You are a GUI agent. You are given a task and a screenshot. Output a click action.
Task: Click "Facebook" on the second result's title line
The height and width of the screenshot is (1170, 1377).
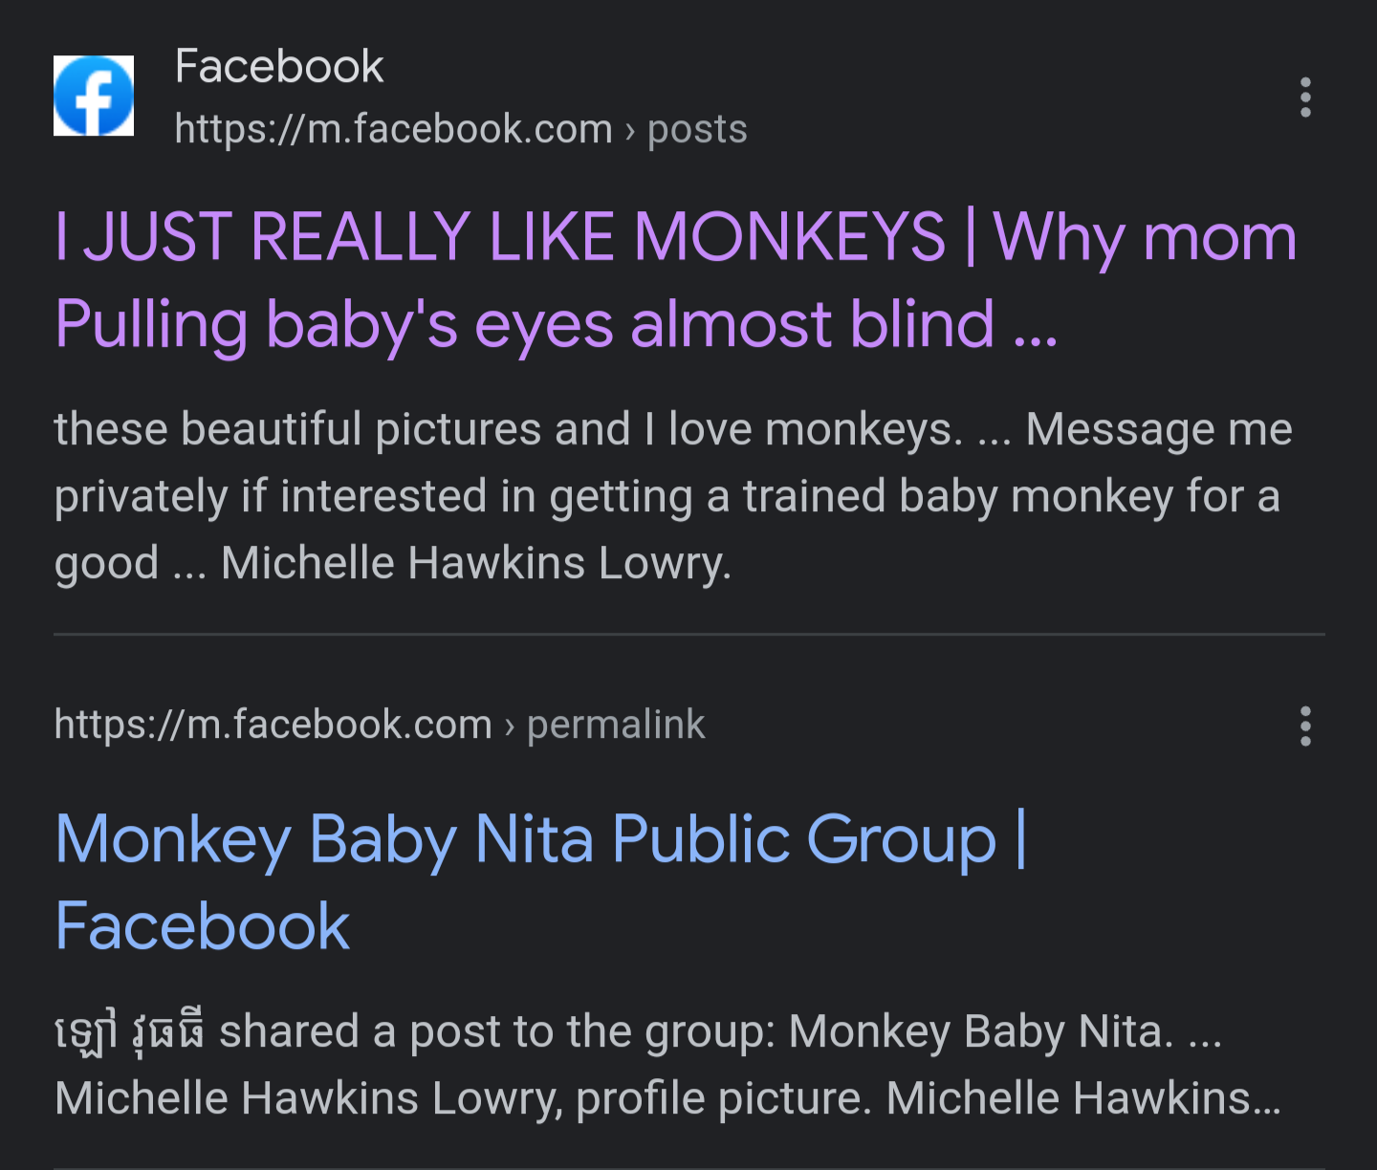[203, 926]
